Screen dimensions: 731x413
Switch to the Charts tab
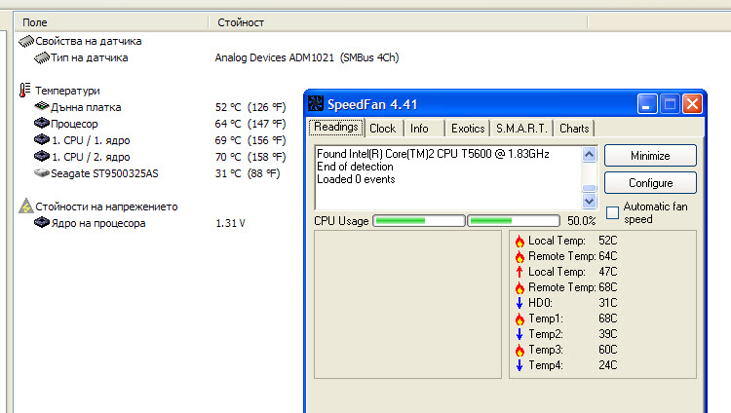pos(574,129)
